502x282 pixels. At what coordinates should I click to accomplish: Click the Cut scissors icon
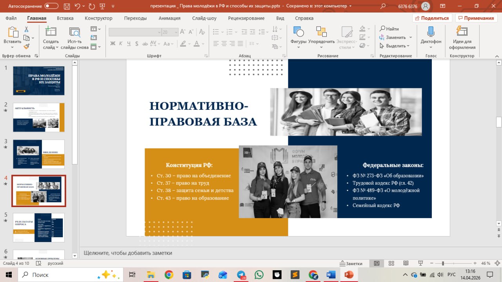[26, 29]
